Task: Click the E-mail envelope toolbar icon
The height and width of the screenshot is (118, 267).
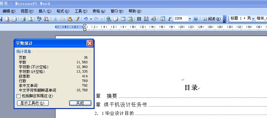Action: point(14,19)
